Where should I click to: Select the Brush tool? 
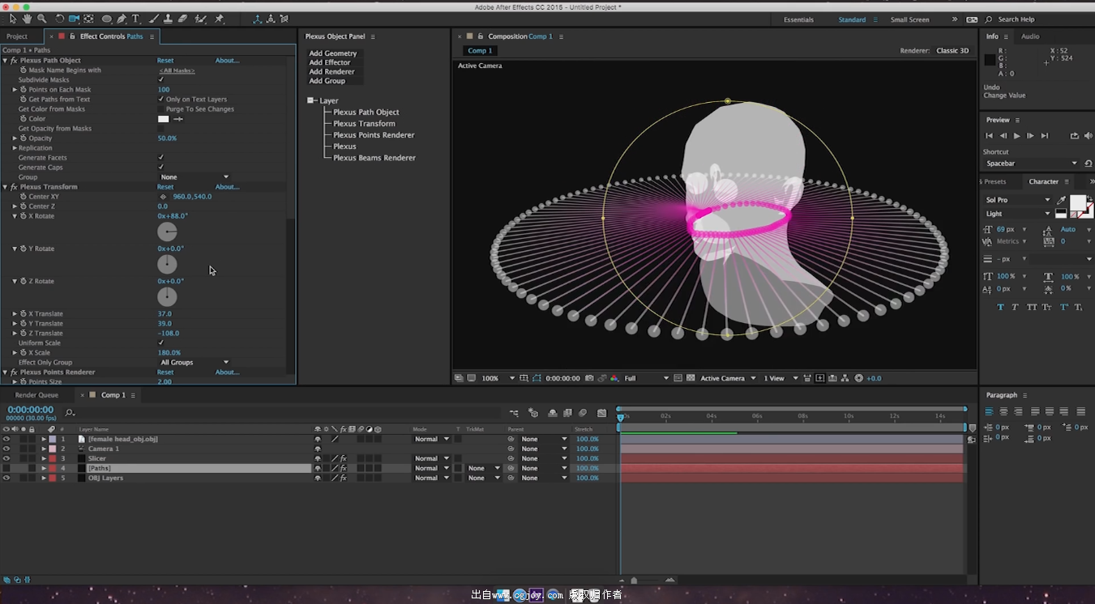click(x=154, y=19)
